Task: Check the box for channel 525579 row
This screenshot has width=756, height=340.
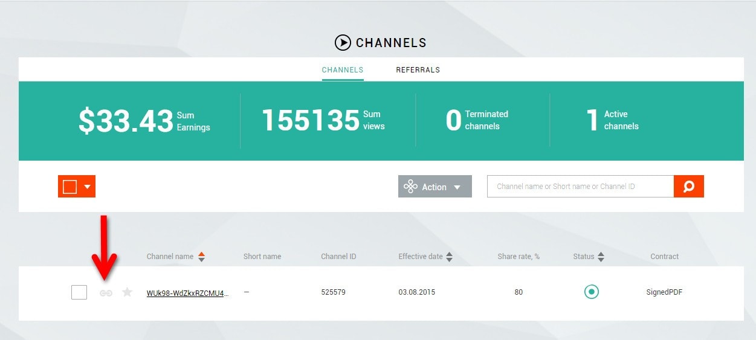Action: click(79, 292)
